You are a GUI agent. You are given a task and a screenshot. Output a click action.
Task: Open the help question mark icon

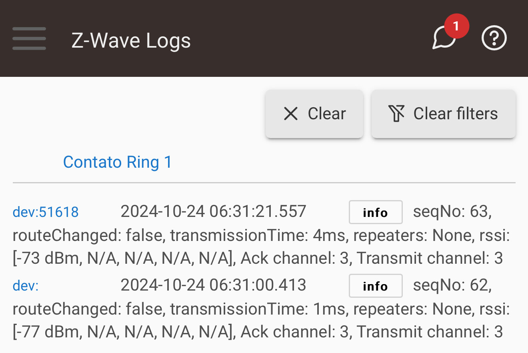tap(494, 38)
